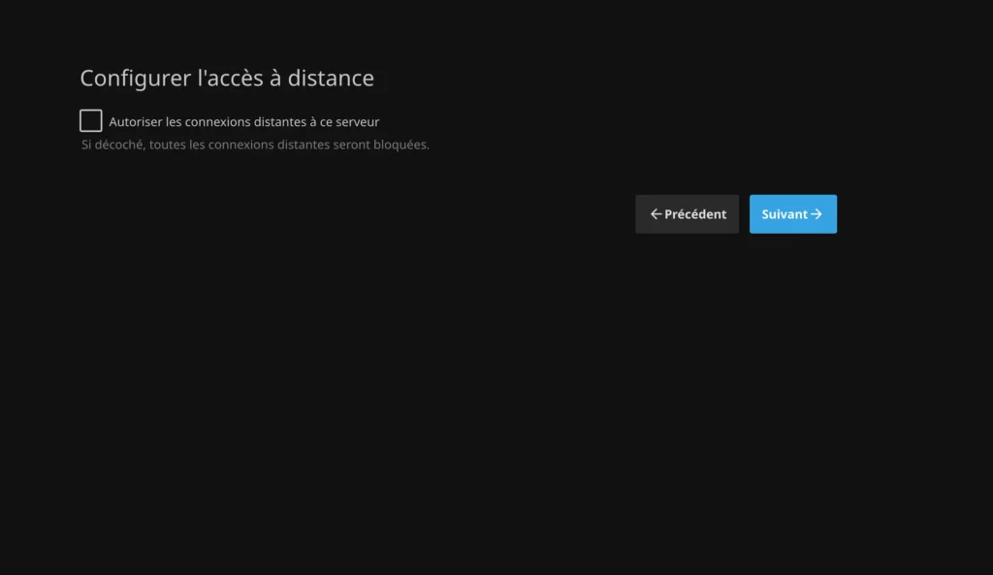Click the back arrow beside Précédent text
The image size is (993, 575).
[656, 214]
